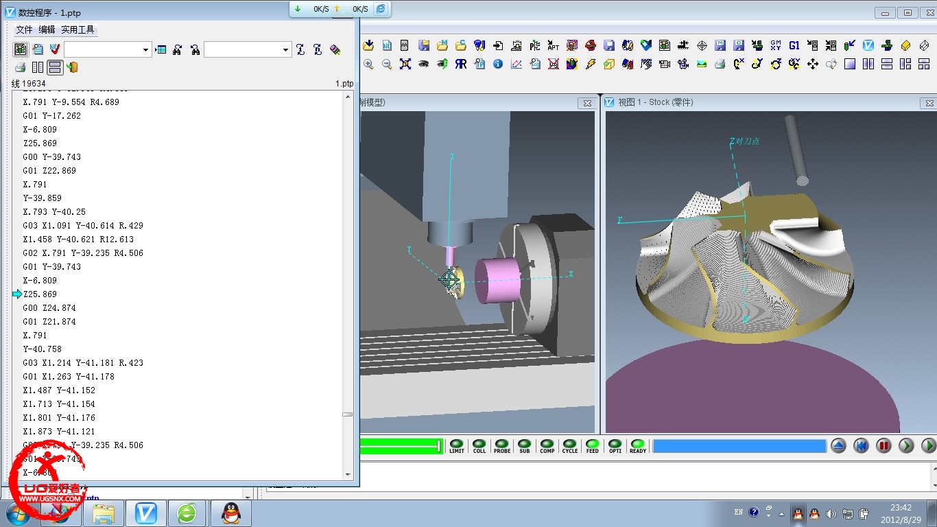Viewport: 937px width, 527px height.
Task: Click the two stacked views layout
Action: tap(887, 64)
